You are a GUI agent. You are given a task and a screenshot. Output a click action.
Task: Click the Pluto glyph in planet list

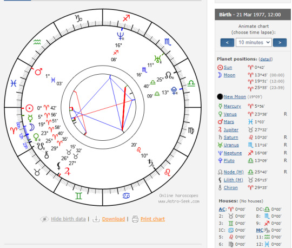tap(220, 160)
